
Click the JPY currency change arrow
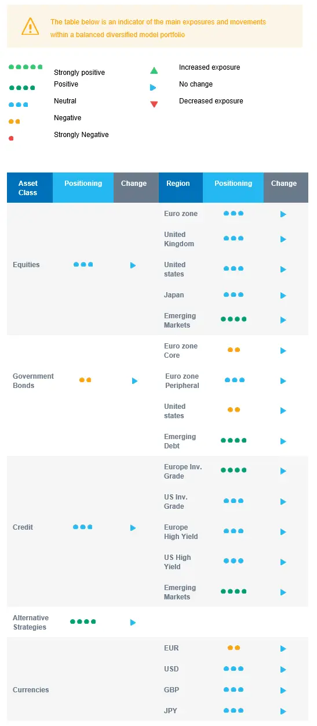[283, 711]
